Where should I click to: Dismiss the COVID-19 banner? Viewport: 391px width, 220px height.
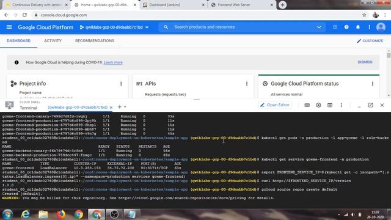click(x=365, y=62)
